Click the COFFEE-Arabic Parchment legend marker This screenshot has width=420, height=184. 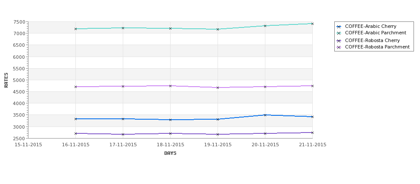339,33
